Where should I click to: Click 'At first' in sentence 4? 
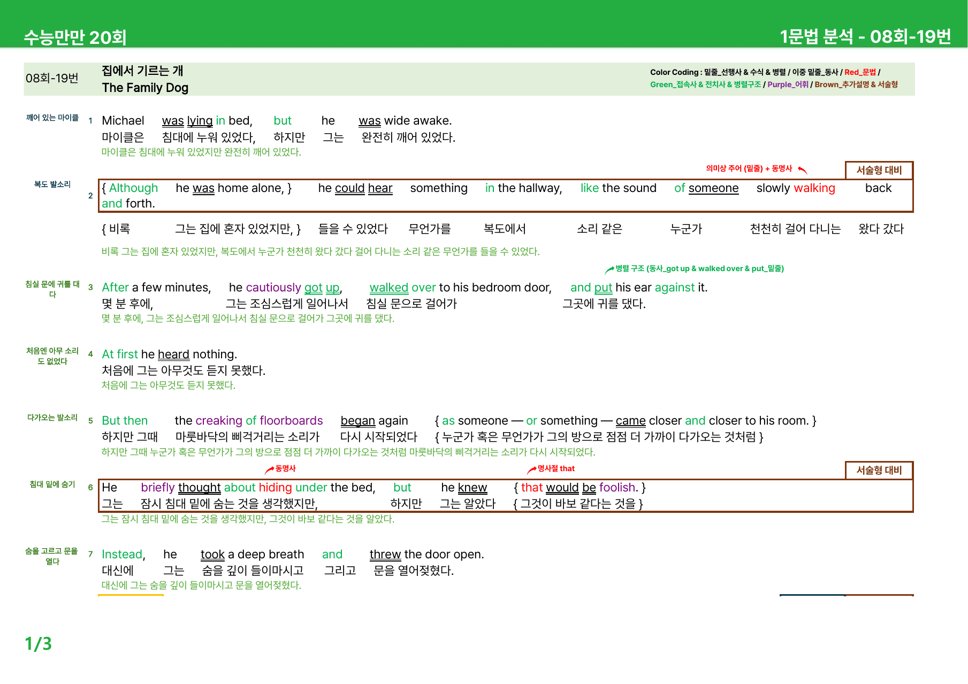point(120,355)
